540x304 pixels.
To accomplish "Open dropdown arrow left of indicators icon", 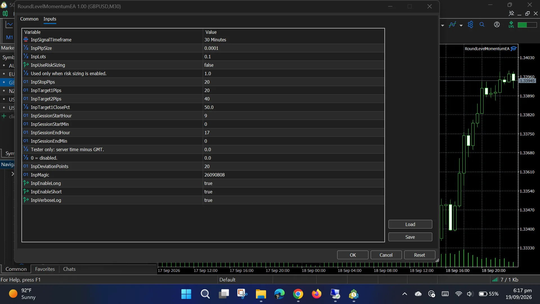I will (443, 25).
